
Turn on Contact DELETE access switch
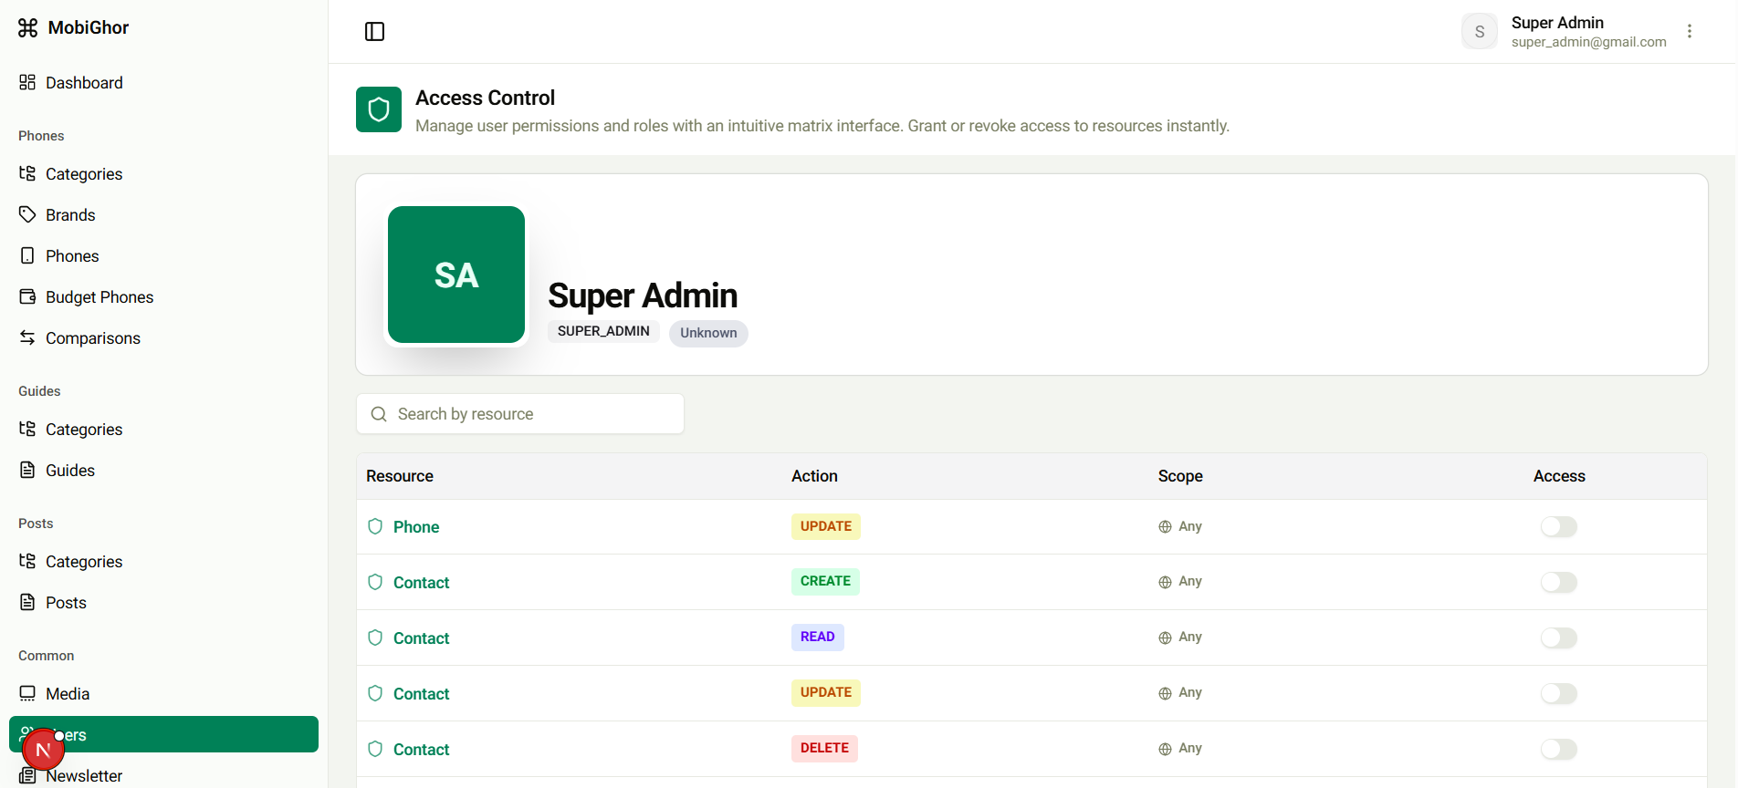pos(1558,750)
